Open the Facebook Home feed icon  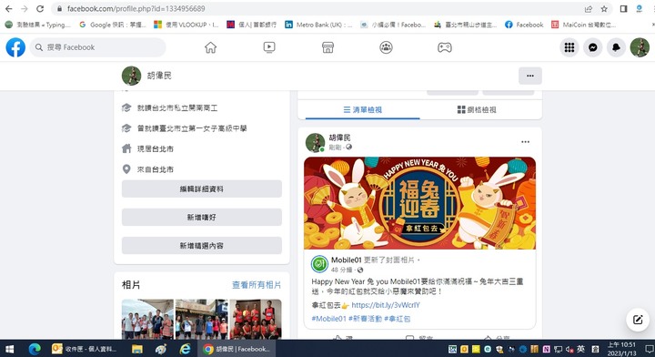pos(210,47)
